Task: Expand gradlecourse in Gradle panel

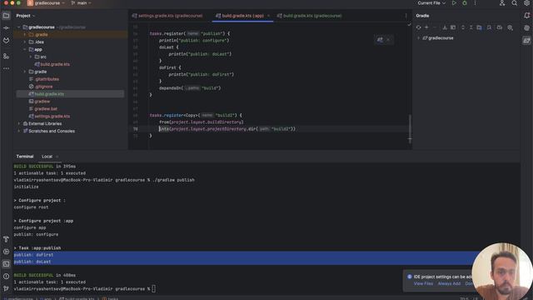Action: (x=418, y=38)
